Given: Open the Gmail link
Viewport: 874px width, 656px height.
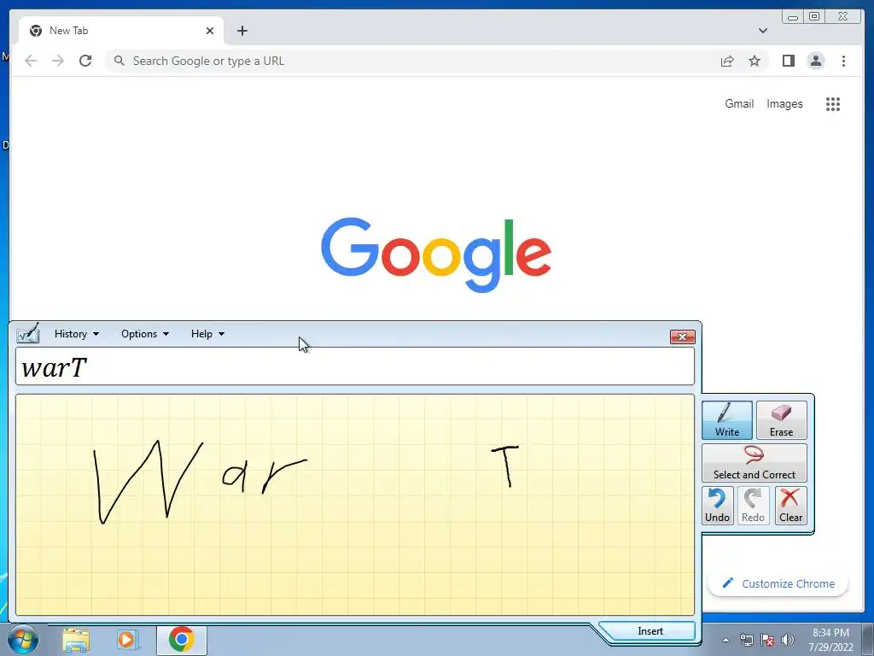Looking at the screenshot, I should (739, 103).
